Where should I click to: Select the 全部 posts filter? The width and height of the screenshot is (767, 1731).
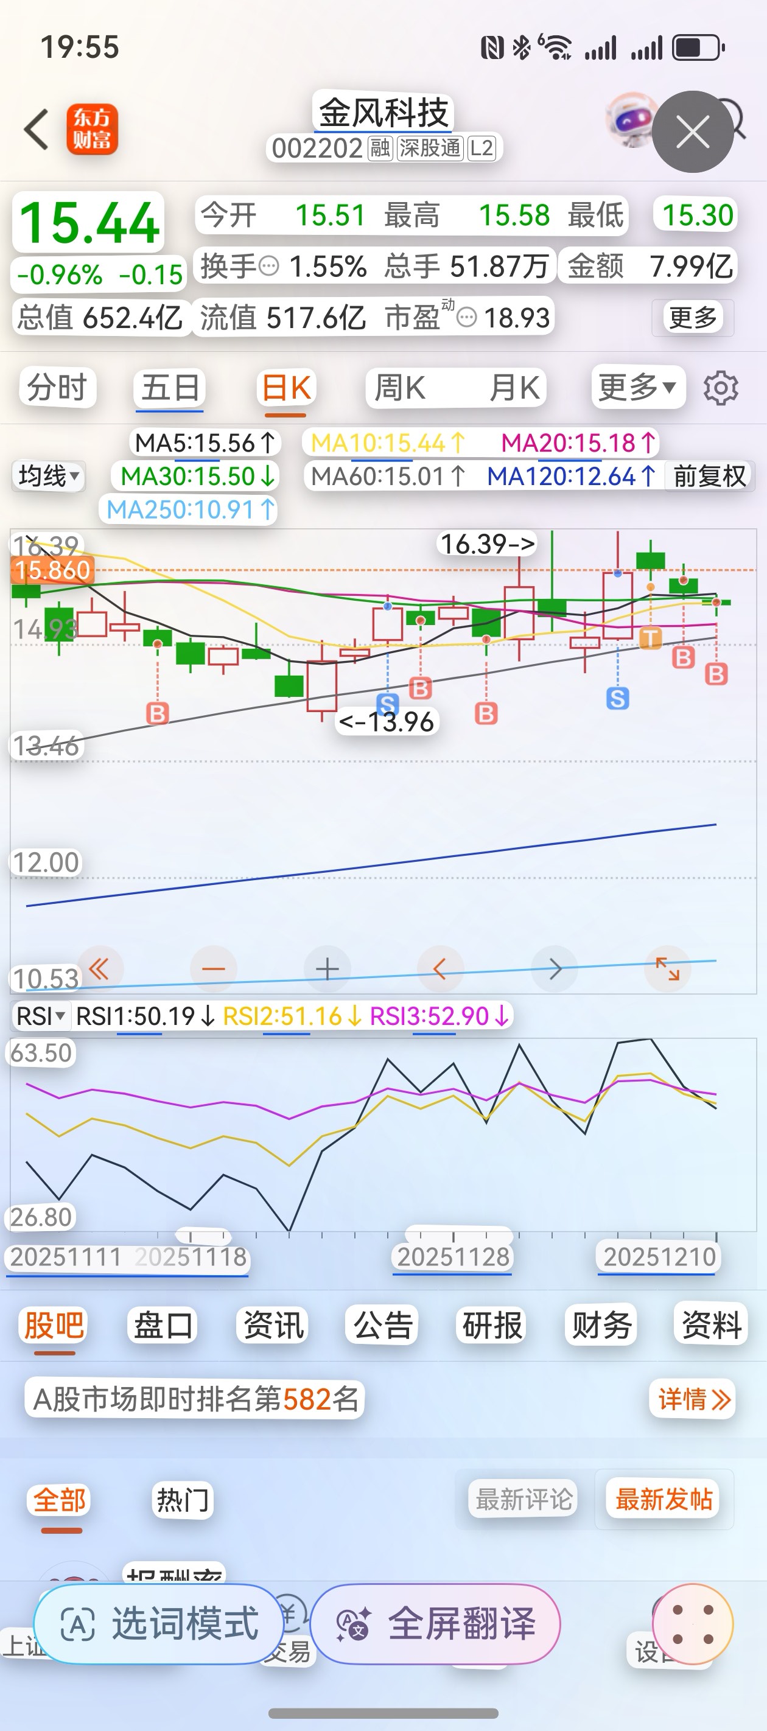click(x=60, y=1499)
